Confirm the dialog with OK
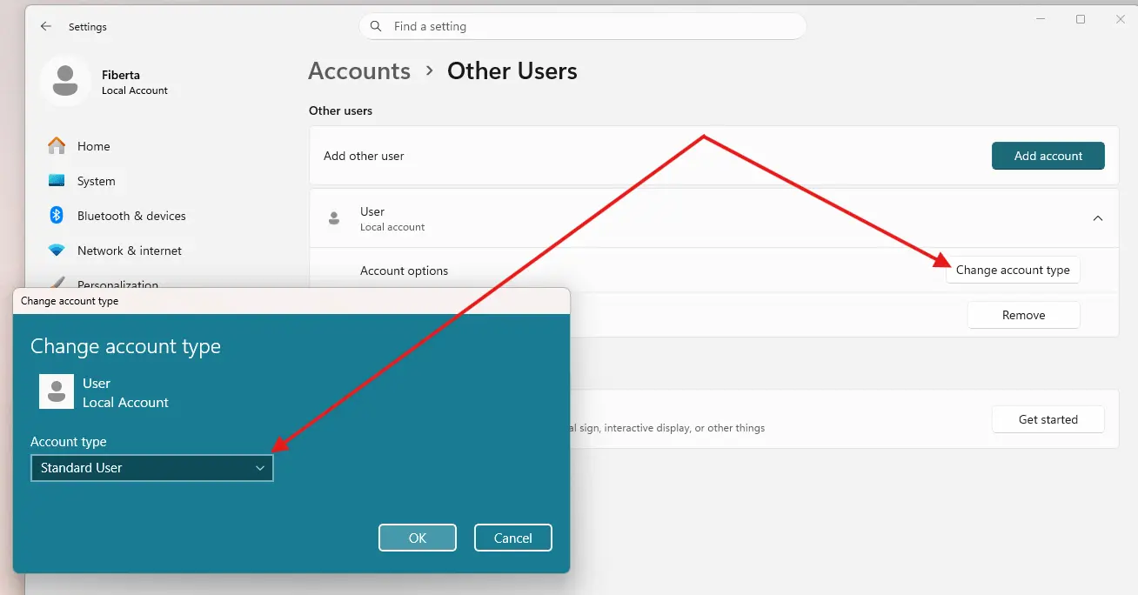 (x=418, y=538)
